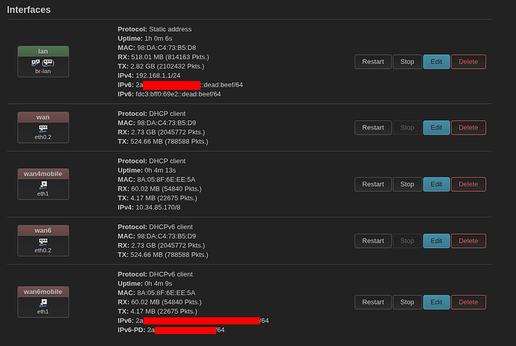Screen dimensions: 516x346
Task: Click the eth1 device icon under wan4mobile
Action: coord(43,185)
